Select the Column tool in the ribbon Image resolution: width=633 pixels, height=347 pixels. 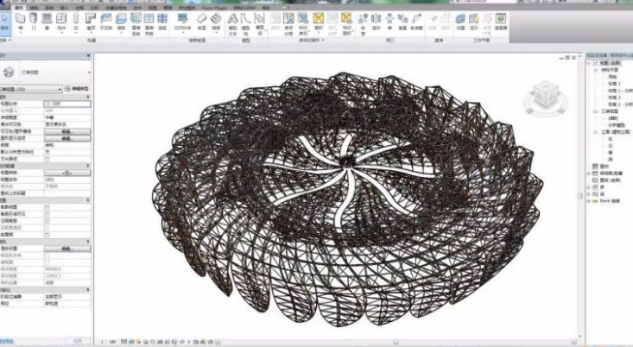click(76, 22)
